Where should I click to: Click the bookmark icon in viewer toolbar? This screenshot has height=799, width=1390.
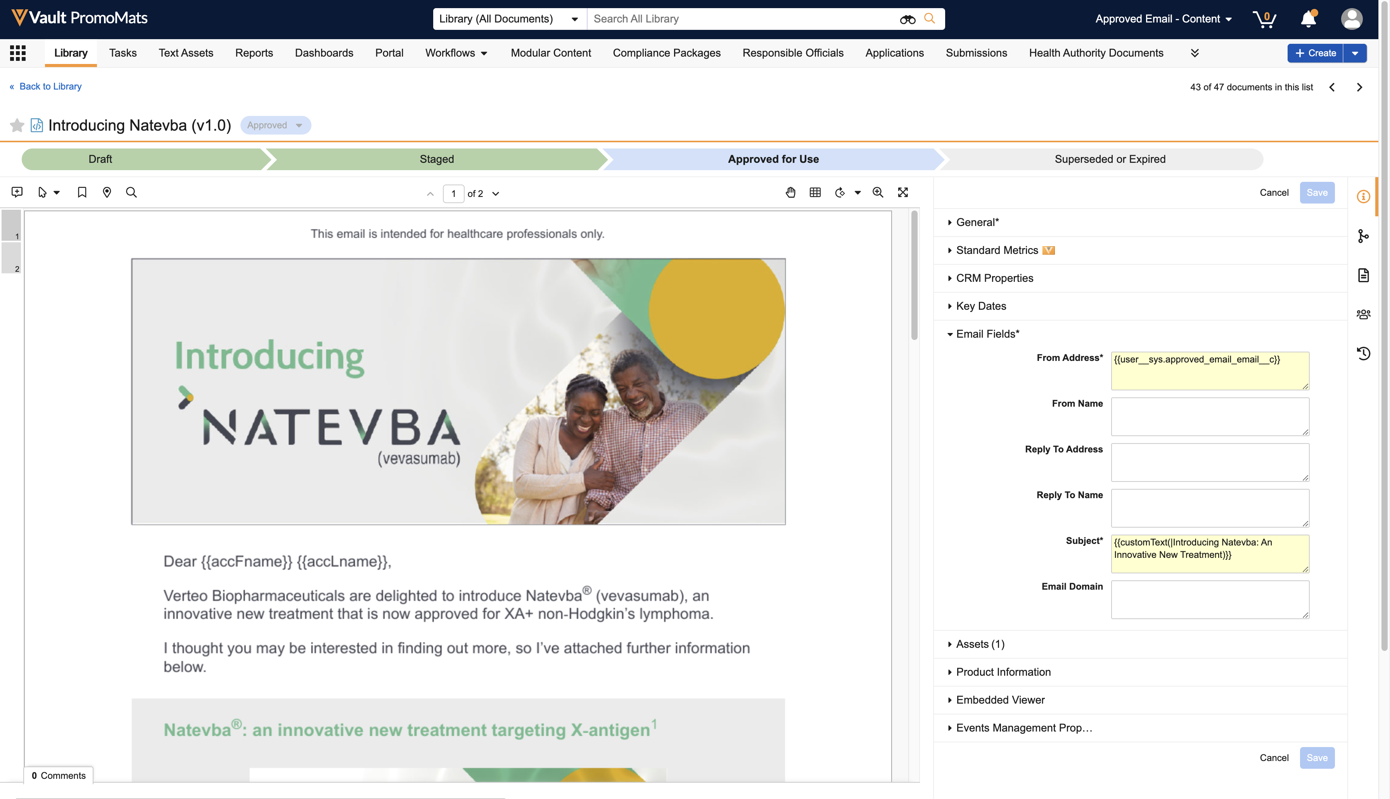coord(82,192)
